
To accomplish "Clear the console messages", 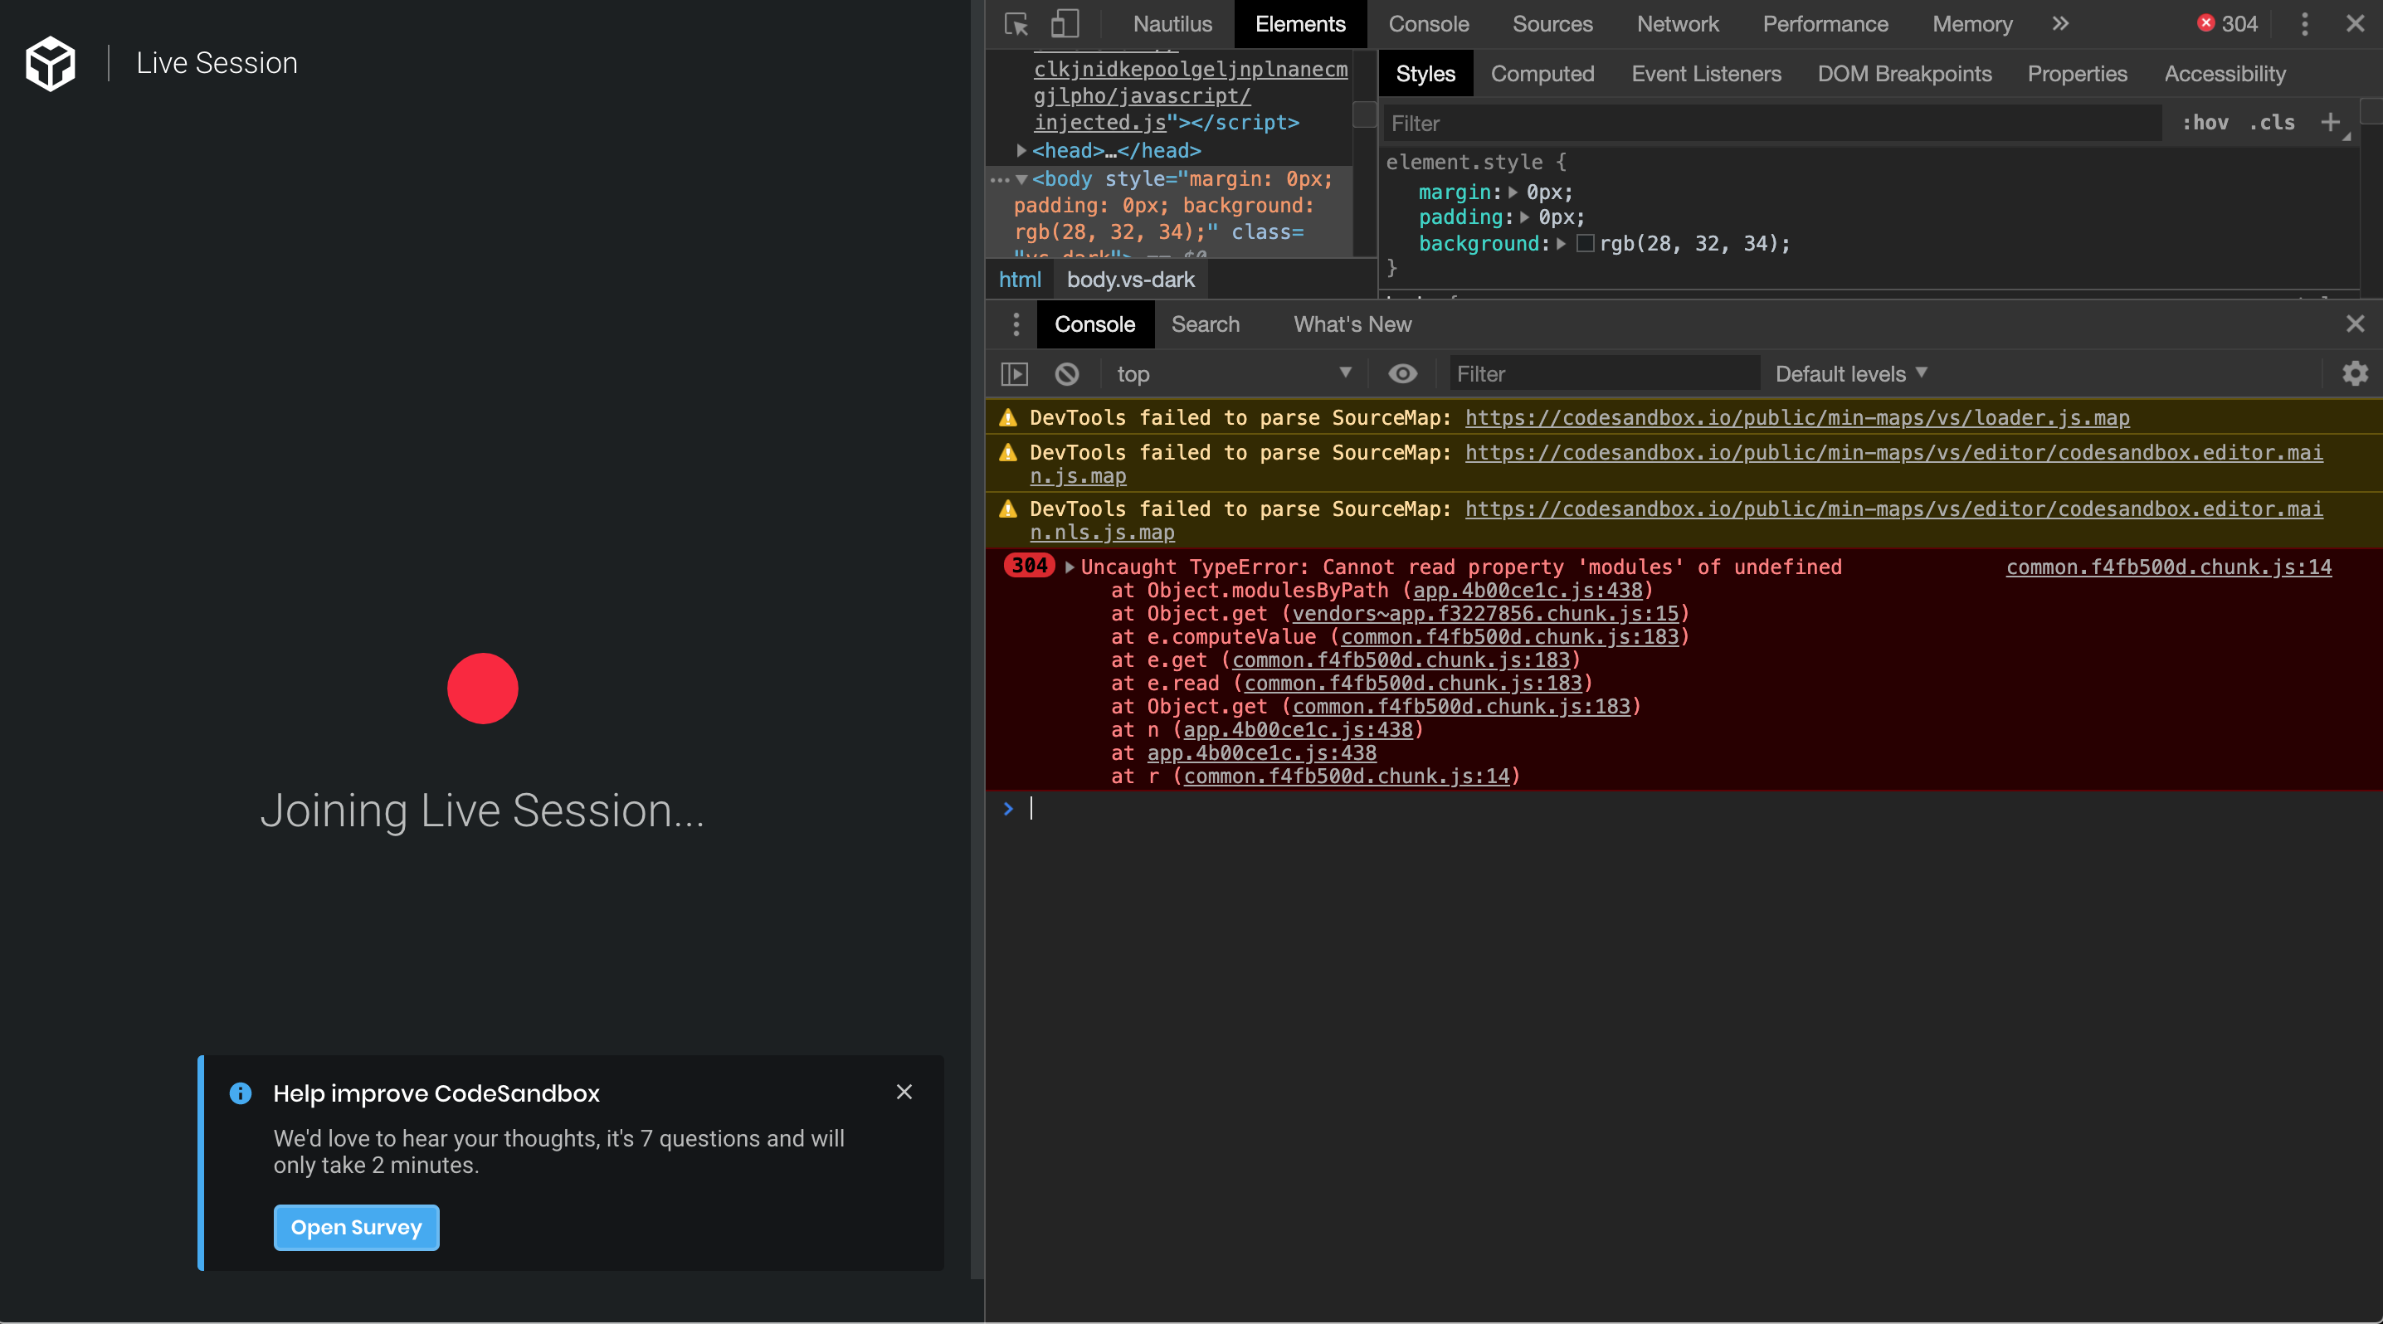I will tap(1066, 373).
